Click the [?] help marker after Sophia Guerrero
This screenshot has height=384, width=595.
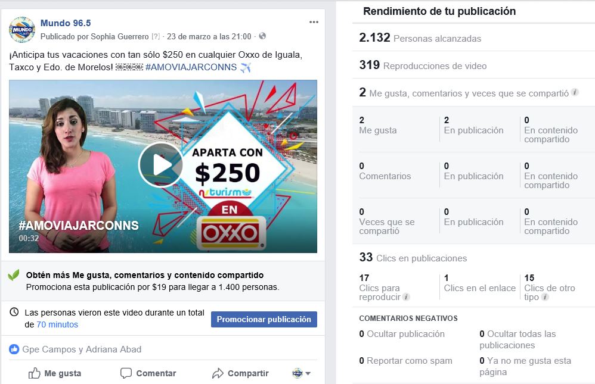point(156,36)
